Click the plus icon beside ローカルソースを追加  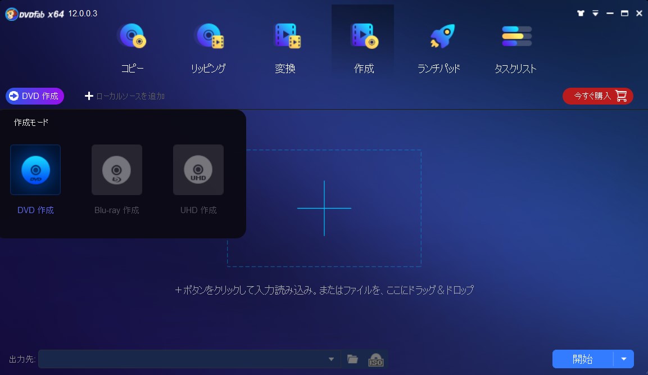point(89,96)
